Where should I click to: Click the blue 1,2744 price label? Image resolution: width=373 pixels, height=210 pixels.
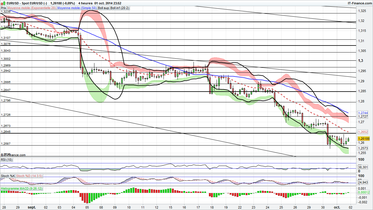(x=363, y=113)
